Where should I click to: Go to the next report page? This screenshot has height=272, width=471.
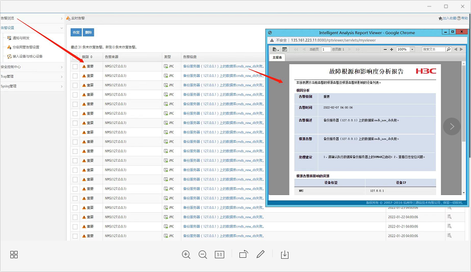click(349, 49)
